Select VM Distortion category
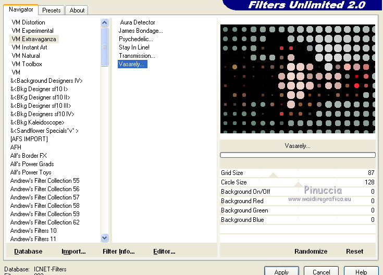This screenshot has height=275, width=383. [x=28, y=22]
